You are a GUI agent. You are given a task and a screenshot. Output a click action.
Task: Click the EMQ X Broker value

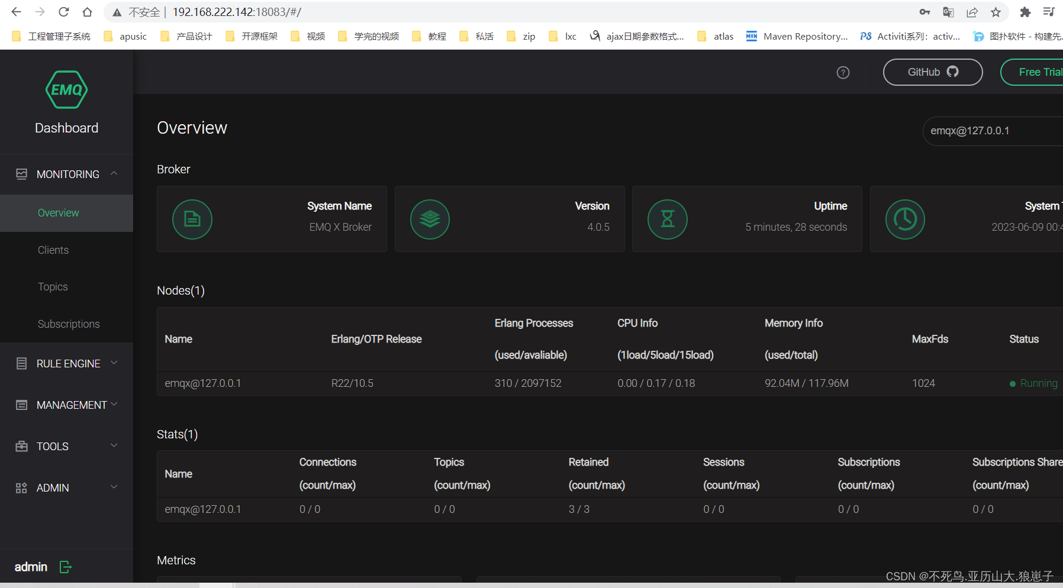(x=340, y=227)
